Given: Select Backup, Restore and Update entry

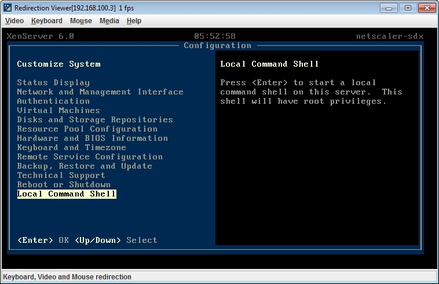Looking at the screenshot, I should [x=85, y=166].
